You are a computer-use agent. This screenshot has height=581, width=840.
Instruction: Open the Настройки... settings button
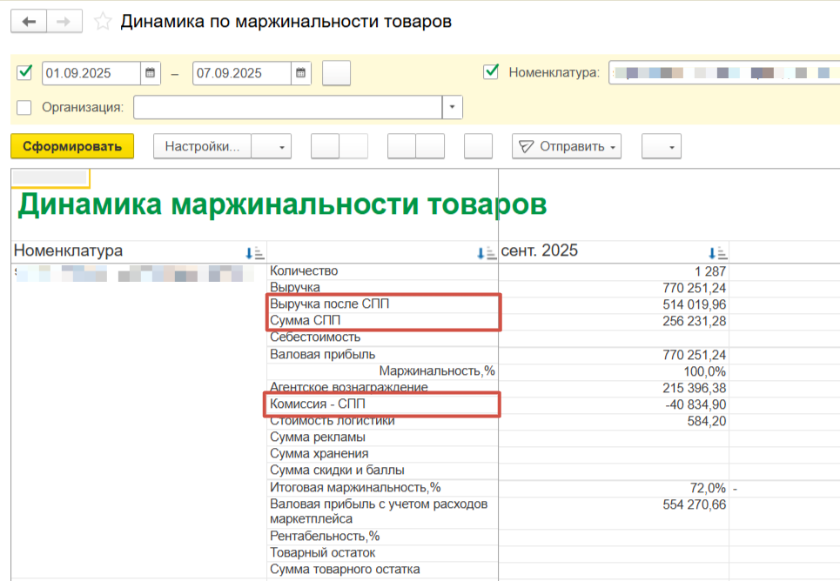pyautogui.click(x=203, y=147)
